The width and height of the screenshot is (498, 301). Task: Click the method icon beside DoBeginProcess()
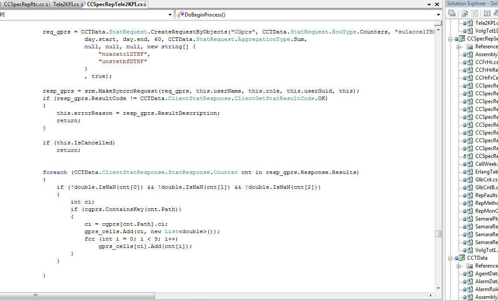(x=180, y=15)
